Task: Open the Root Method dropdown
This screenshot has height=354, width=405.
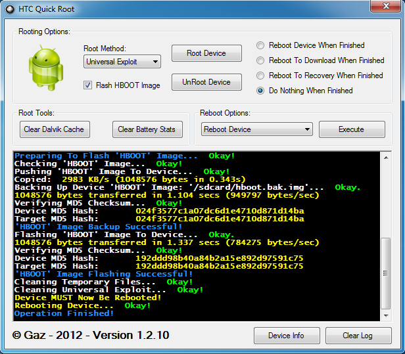Action: pos(122,62)
